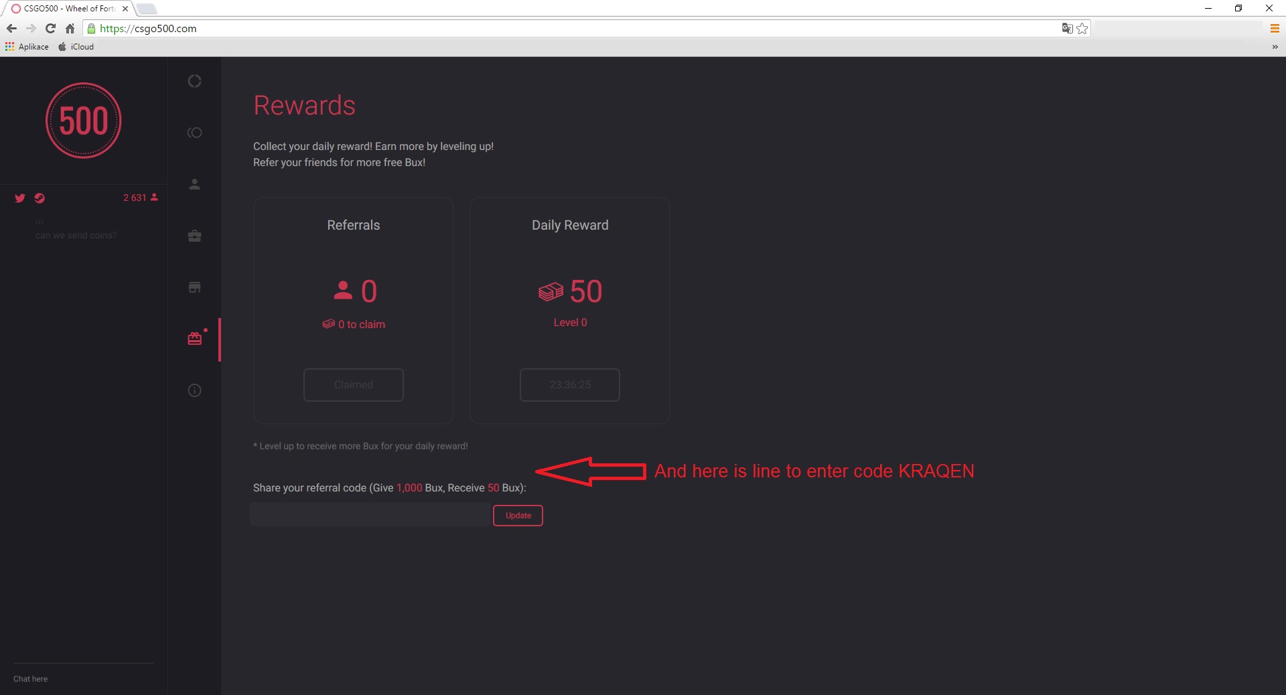Click the Referrals card title
The width and height of the screenshot is (1286, 695).
(354, 225)
